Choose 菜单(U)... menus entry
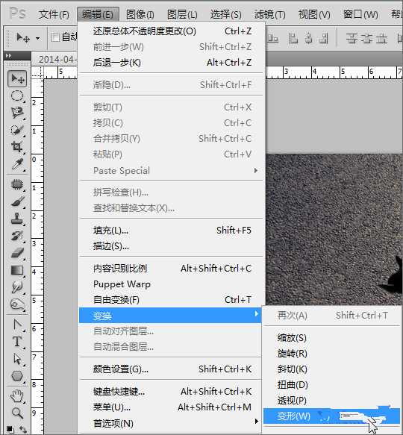 coord(170,407)
